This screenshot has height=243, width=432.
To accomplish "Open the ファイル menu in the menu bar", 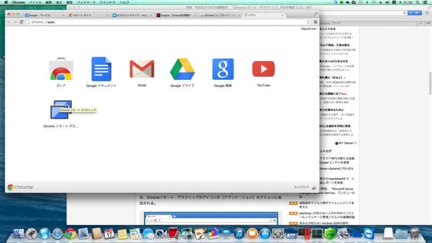I will (x=35, y=2).
